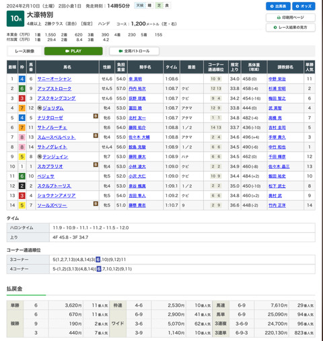The image size is (323, 341).
Task: Select the レース映像 label tab
Action: click(x=25, y=51)
